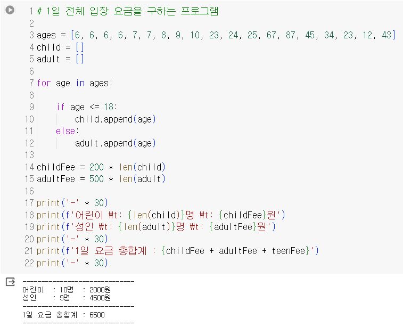403x327 pixels.
Task: Click the 'if age <= 18:' condition
Action: [x=87, y=107]
